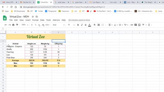This screenshot has height=92, width=164.
Task: Open the Insert menu
Action: pyautogui.click(x=28, y=20)
